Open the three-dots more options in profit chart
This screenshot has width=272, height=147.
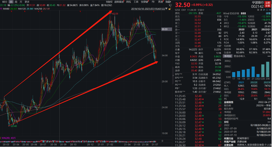269,56
